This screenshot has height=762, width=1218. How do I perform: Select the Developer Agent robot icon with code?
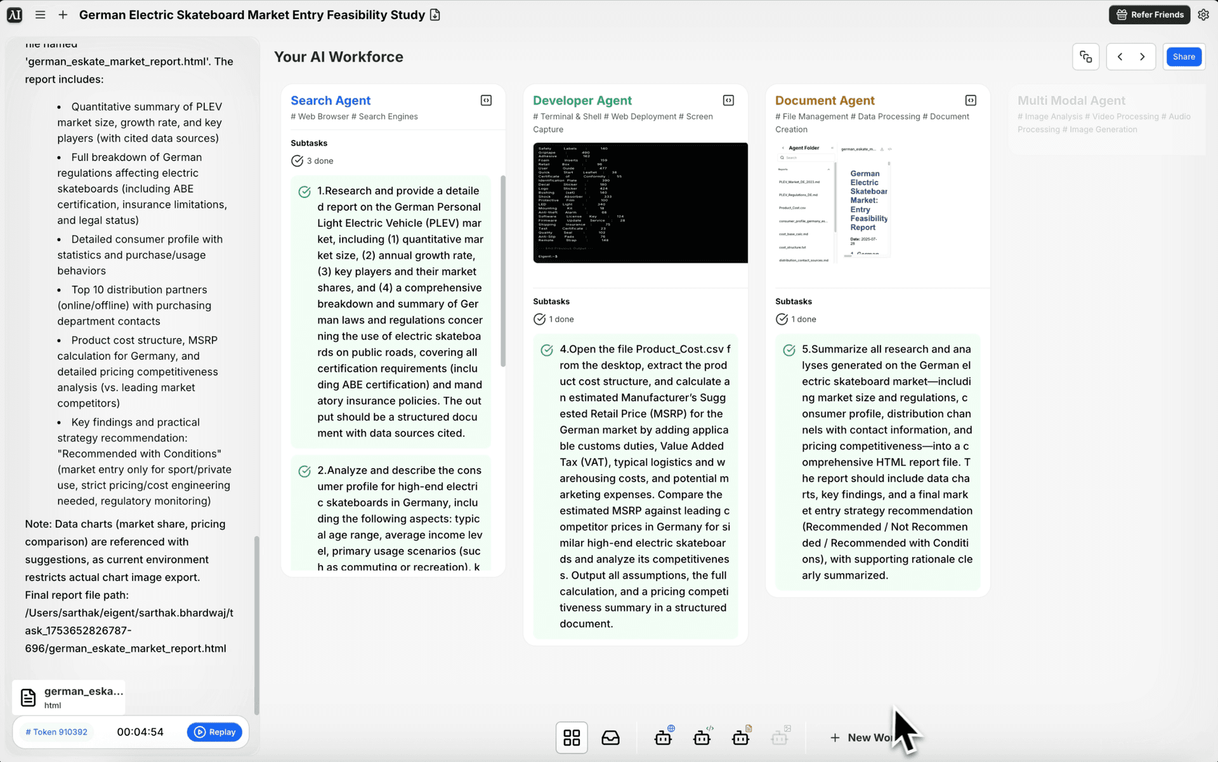point(702,737)
